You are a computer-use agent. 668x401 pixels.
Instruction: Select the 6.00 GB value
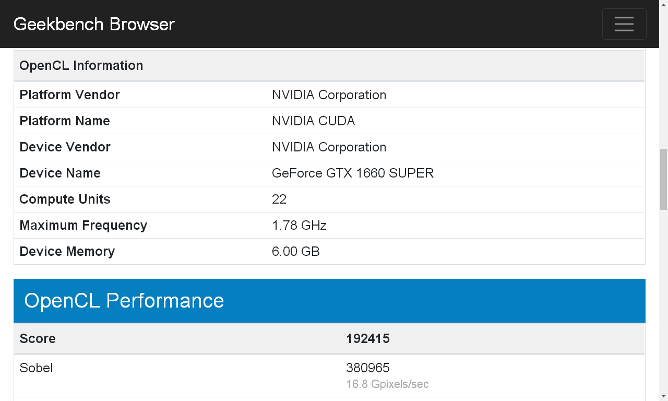pyautogui.click(x=296, y=251)
